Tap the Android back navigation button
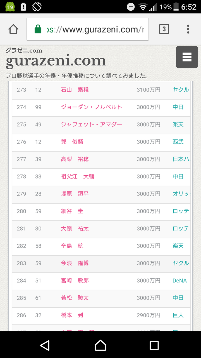The image size is (201, 358). (x=45, y=345)
